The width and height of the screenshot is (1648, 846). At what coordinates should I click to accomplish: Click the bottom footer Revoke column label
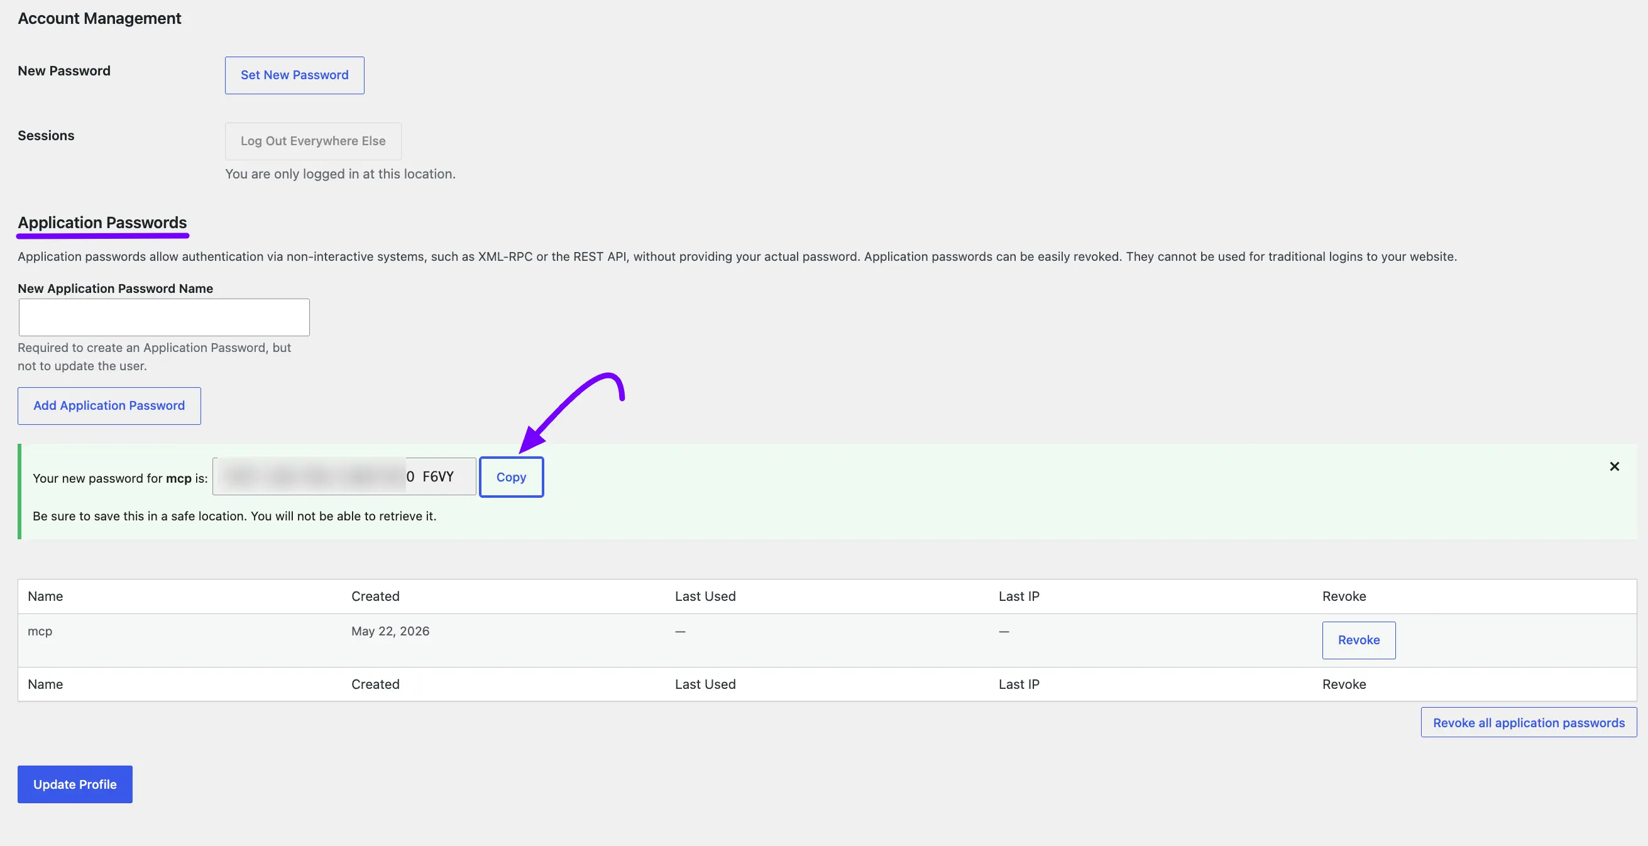point(1344,684)
